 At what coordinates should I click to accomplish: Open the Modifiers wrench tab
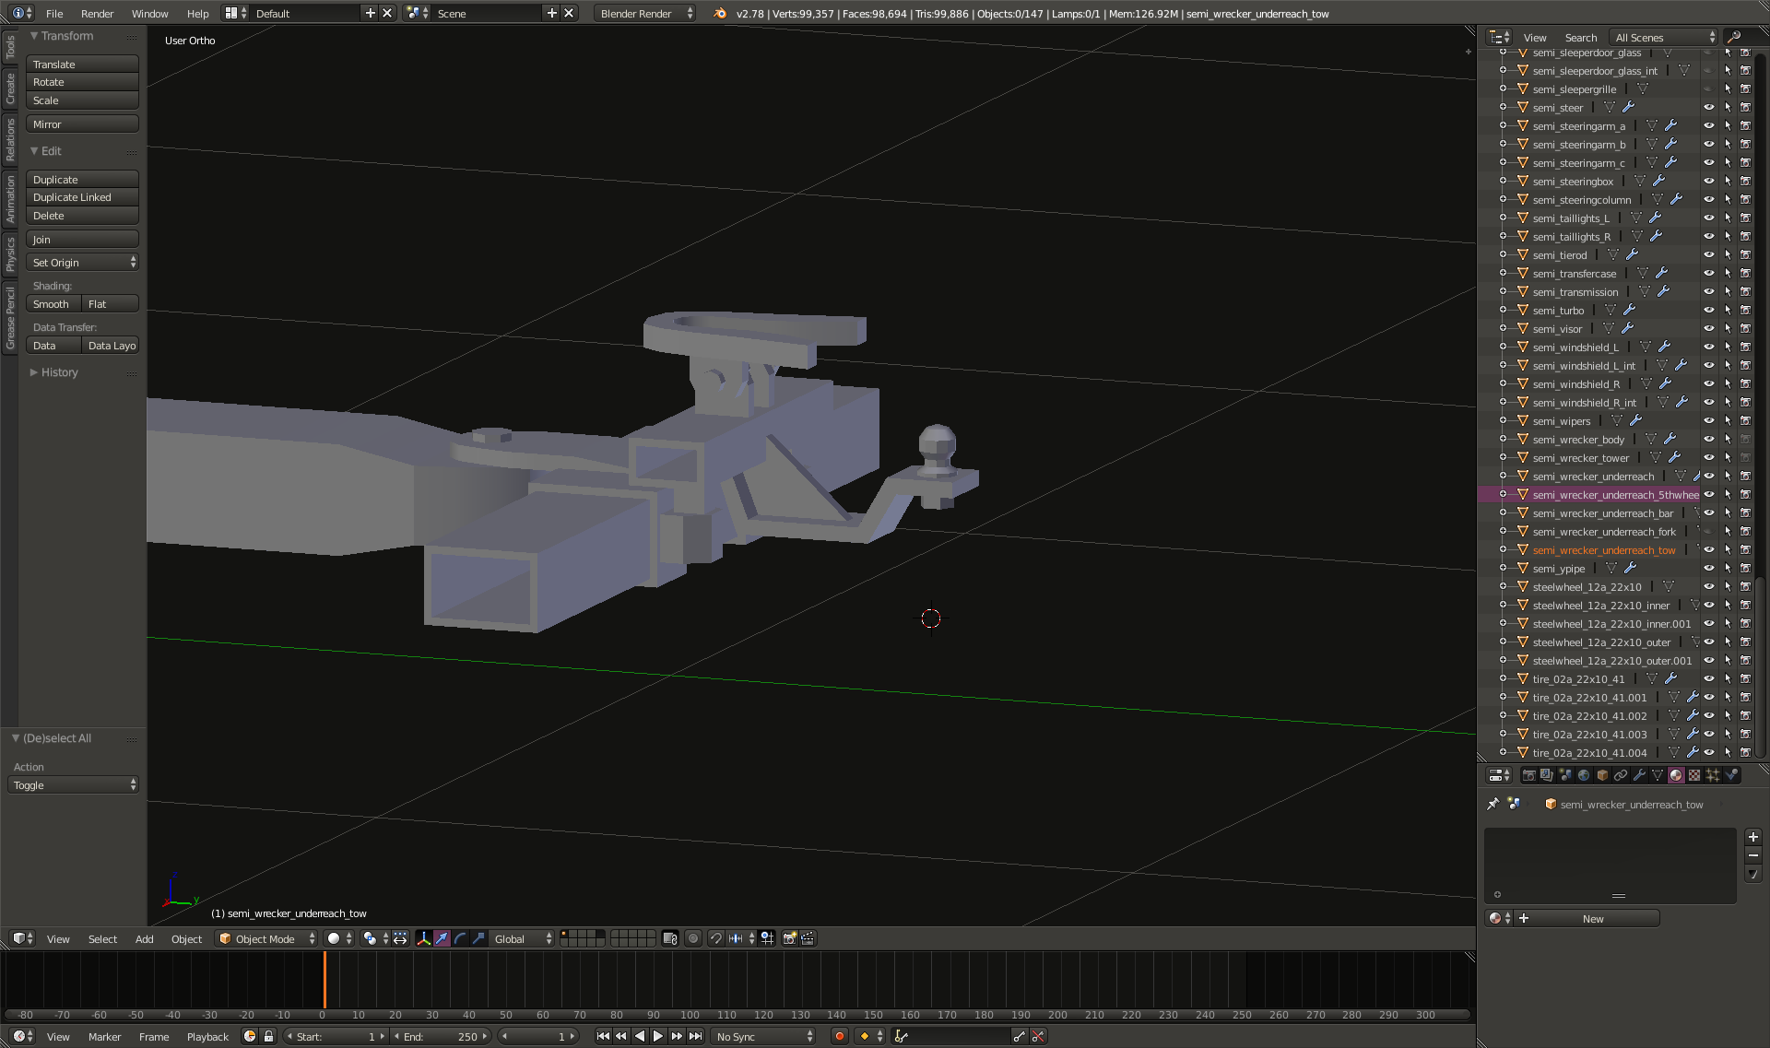[x=1639, y=775]
